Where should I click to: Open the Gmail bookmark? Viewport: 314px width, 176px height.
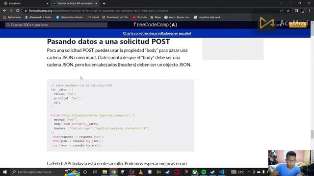pyautogui.click(x=93, y=18)
